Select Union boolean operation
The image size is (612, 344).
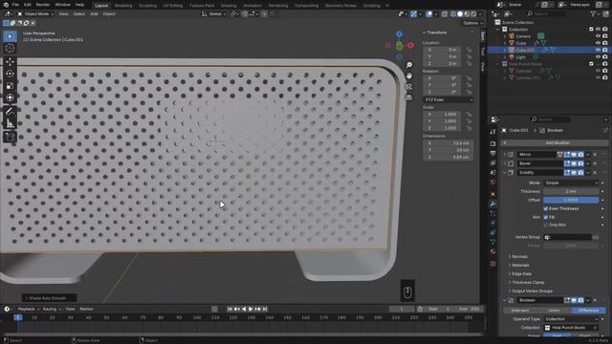(554, 311)
